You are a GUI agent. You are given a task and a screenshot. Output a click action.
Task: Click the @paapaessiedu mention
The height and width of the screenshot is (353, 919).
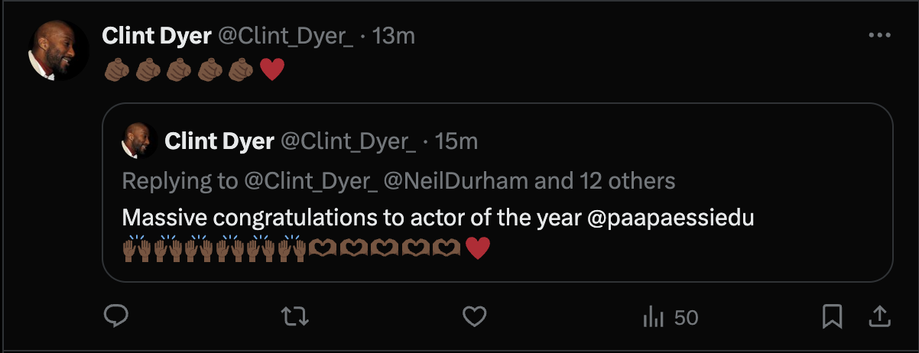coord(671,218)
